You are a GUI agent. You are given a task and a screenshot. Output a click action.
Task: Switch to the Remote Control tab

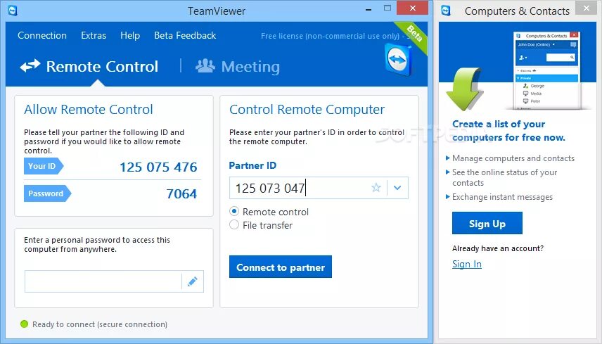click(89, 66)
